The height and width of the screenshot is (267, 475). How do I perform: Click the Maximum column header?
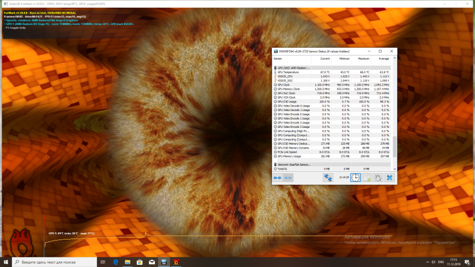[x=363, y=58]
